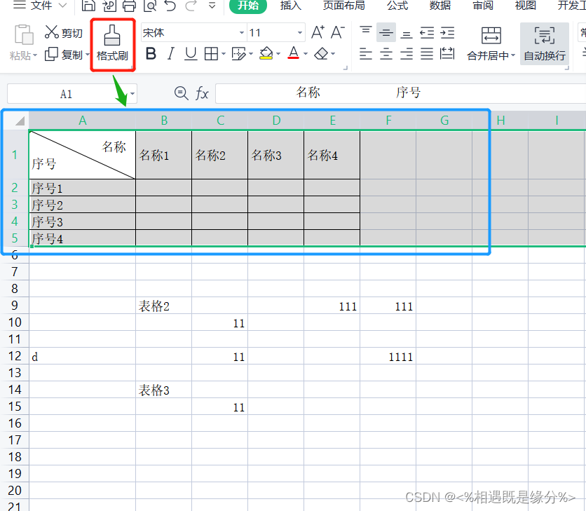Click the Cut (剪切) button
Viewport: 586px width, 511px height.
click(x=64, y=32)
